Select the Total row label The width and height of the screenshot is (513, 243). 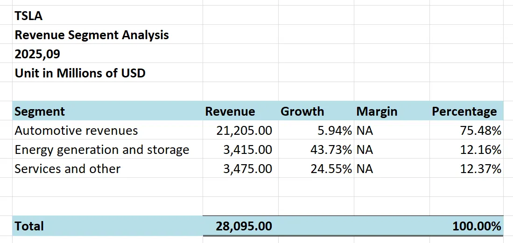108,226
